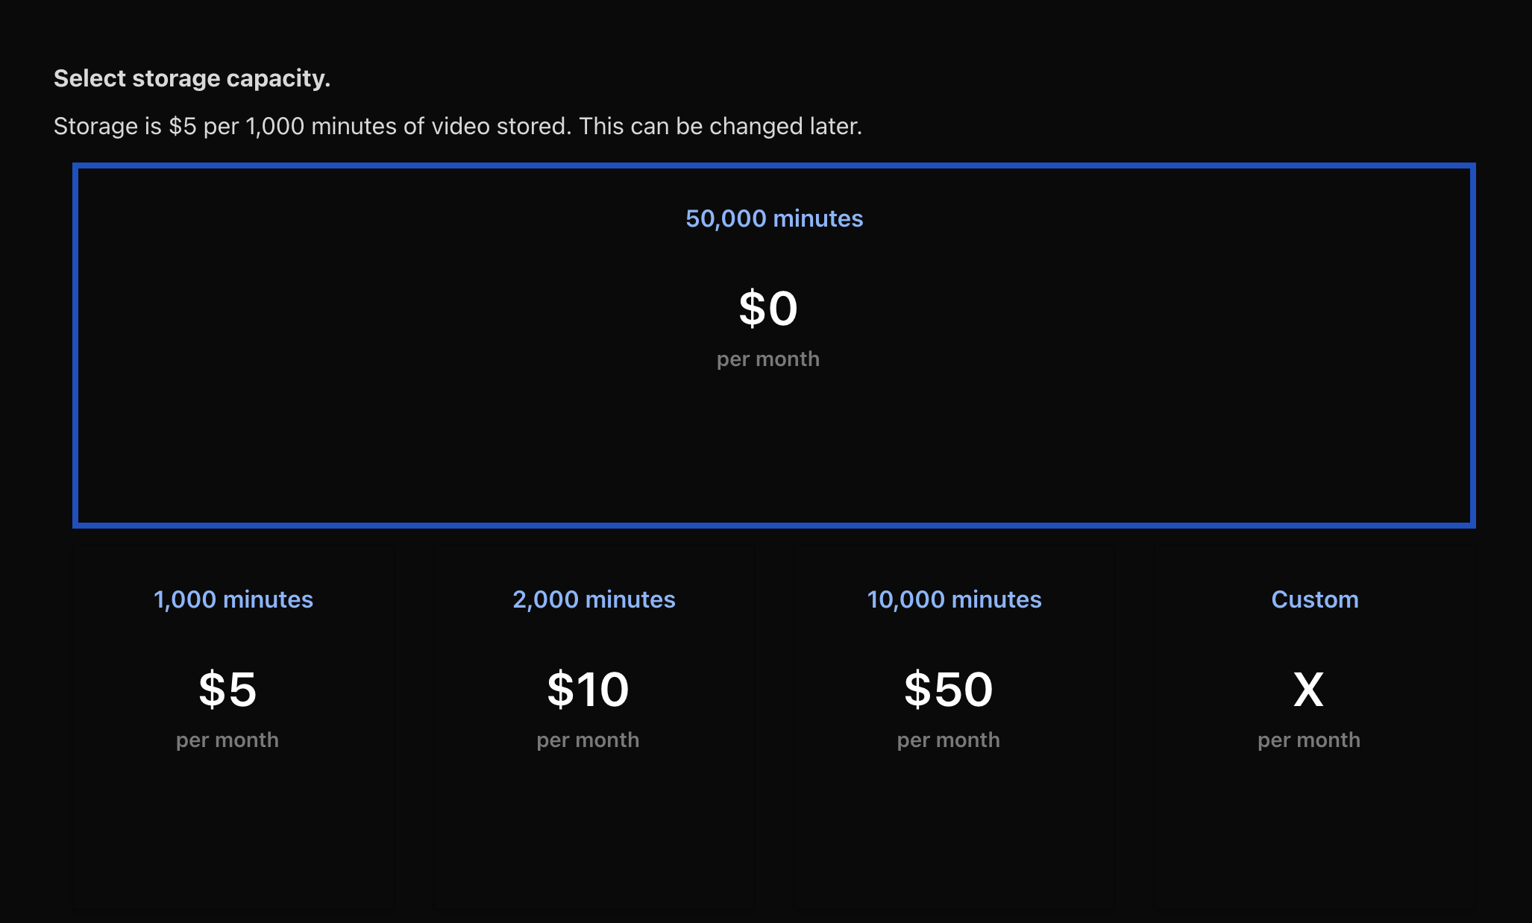Click the "10,000 minutes" title label
Screen dimensions: 1532x923
(x=954, y=599)
